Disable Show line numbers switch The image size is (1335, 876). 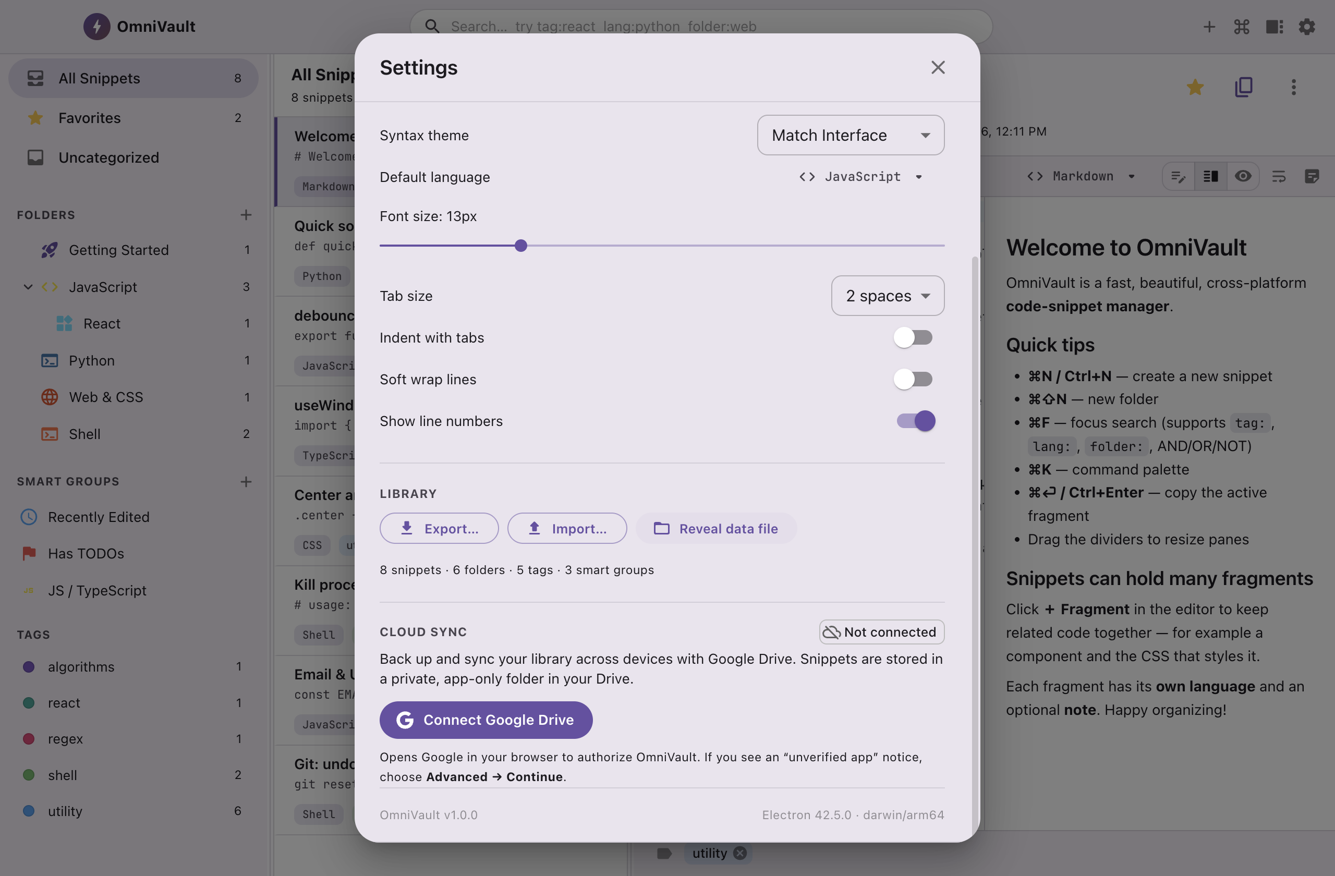point(915,421)
